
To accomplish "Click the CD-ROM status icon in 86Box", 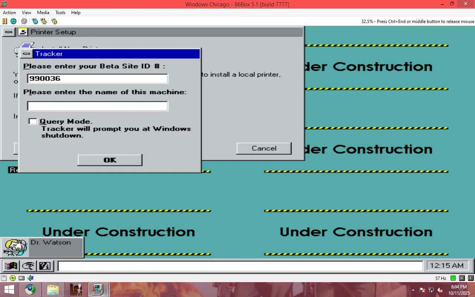I will (13, 278).
